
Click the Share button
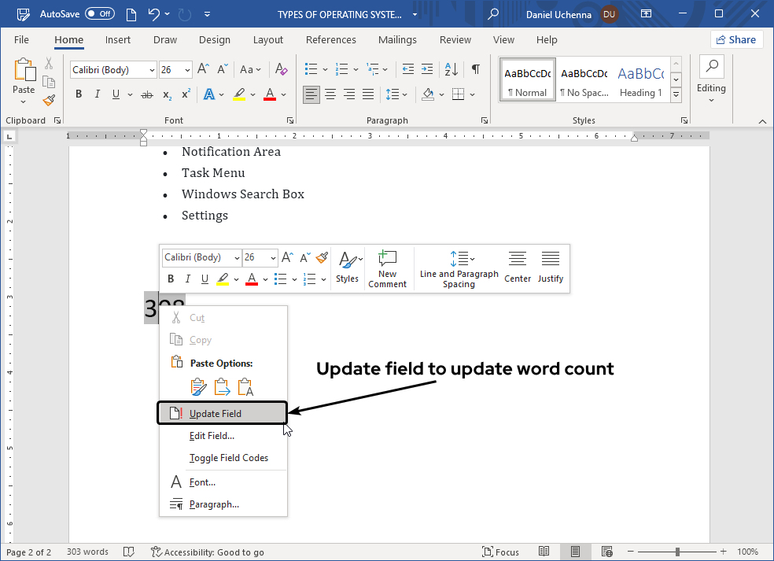[x=736, y=39]
